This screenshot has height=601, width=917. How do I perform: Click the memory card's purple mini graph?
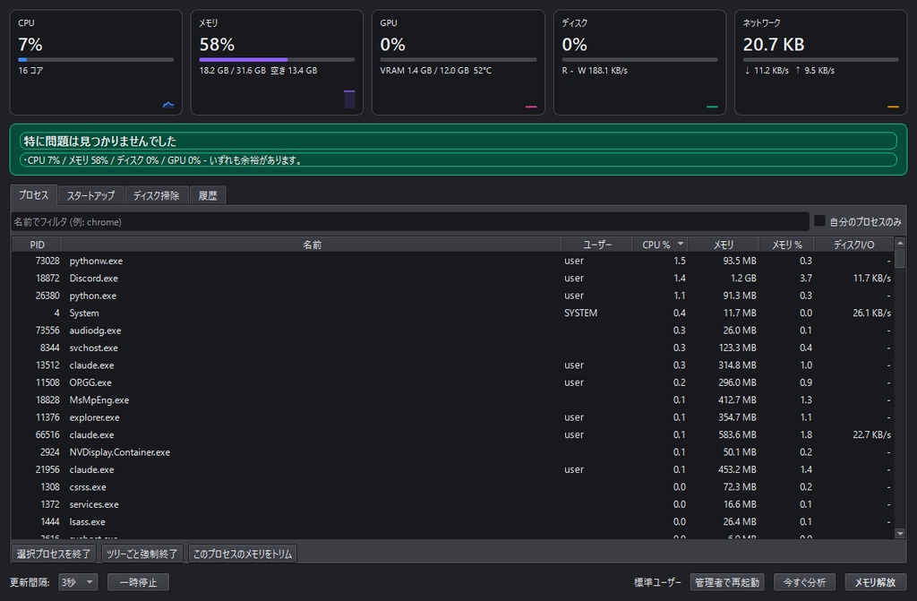coord(349,99)
